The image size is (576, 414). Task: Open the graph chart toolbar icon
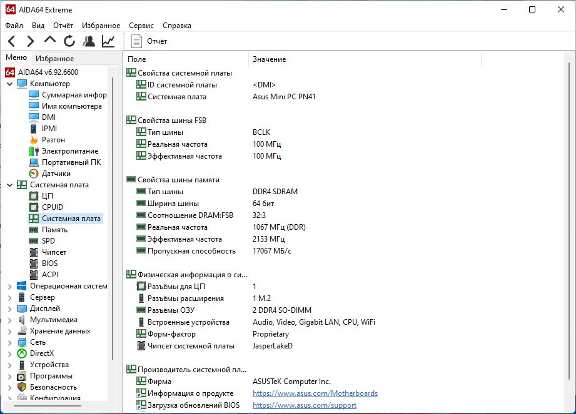108,41
